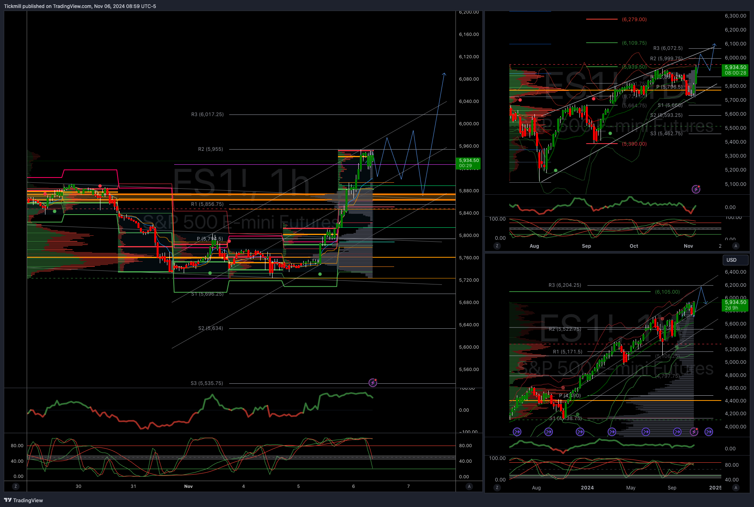
Task: Toggle the A auto-scale button on weekly chart
Action: coord(736,487)
